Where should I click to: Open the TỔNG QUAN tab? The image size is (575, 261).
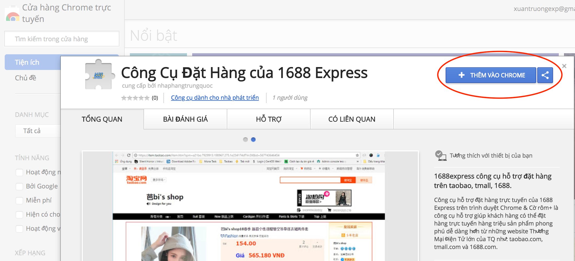[x=102, y=119]
